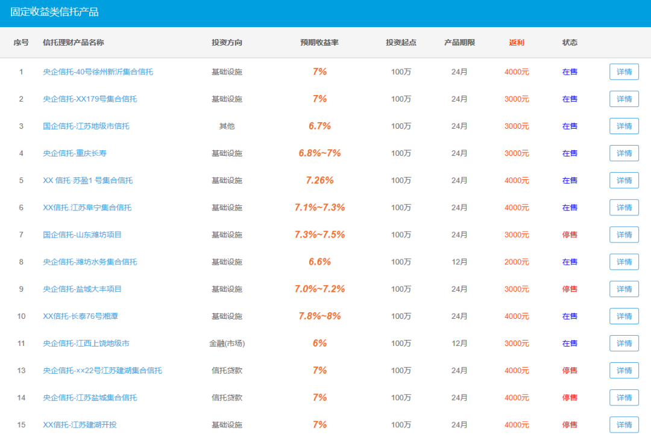Select the 7.1%~7.3% yield value
The image size is (651, 441).
click(x=319, y=208)
